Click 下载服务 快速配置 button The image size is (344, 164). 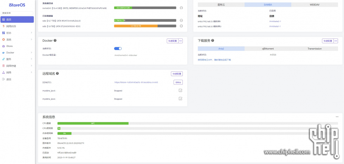328,41
